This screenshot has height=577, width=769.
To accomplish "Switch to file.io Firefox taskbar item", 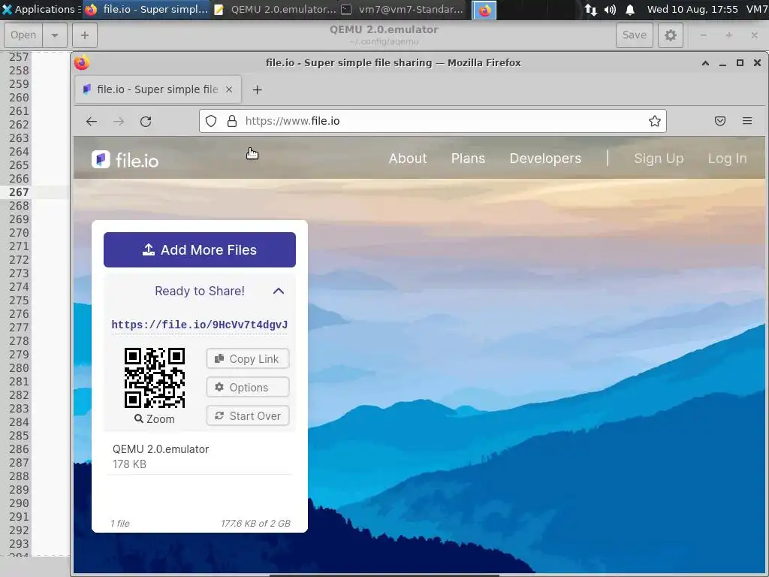I will click(x=146, y=9).
